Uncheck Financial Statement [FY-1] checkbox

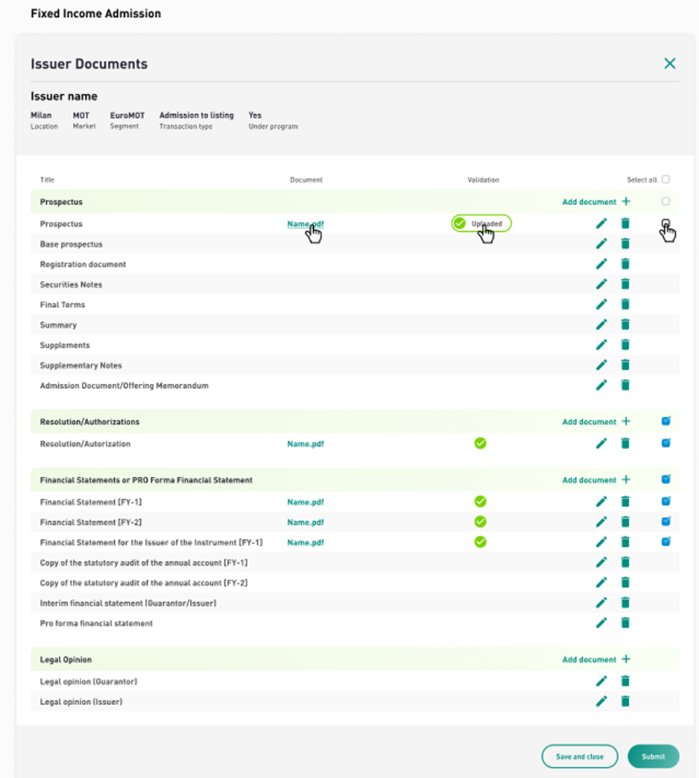pos(666,501)
